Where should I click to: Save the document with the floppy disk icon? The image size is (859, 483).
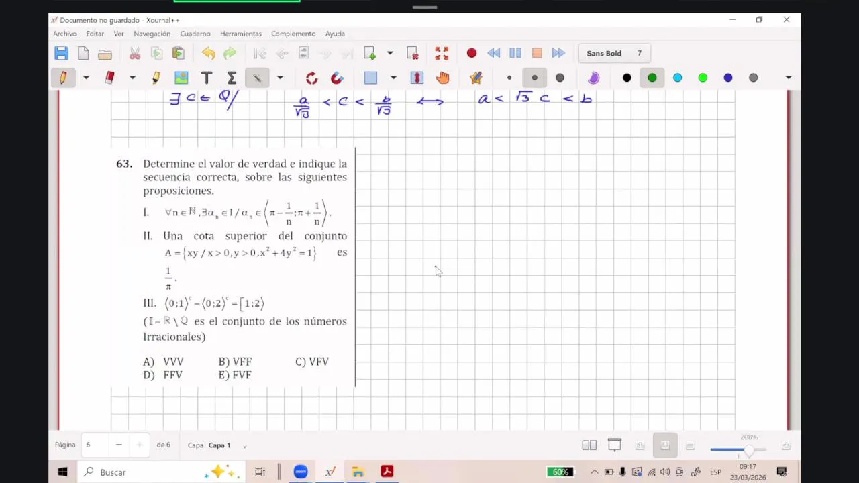[x=61, y=53]
